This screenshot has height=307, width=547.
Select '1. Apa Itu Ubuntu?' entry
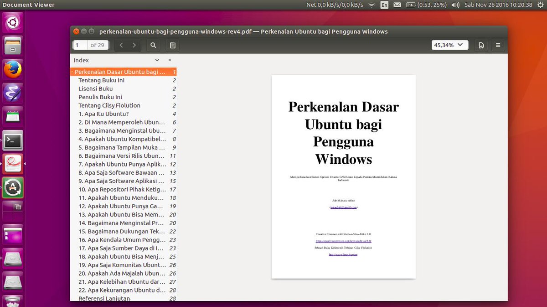[124, 114]
